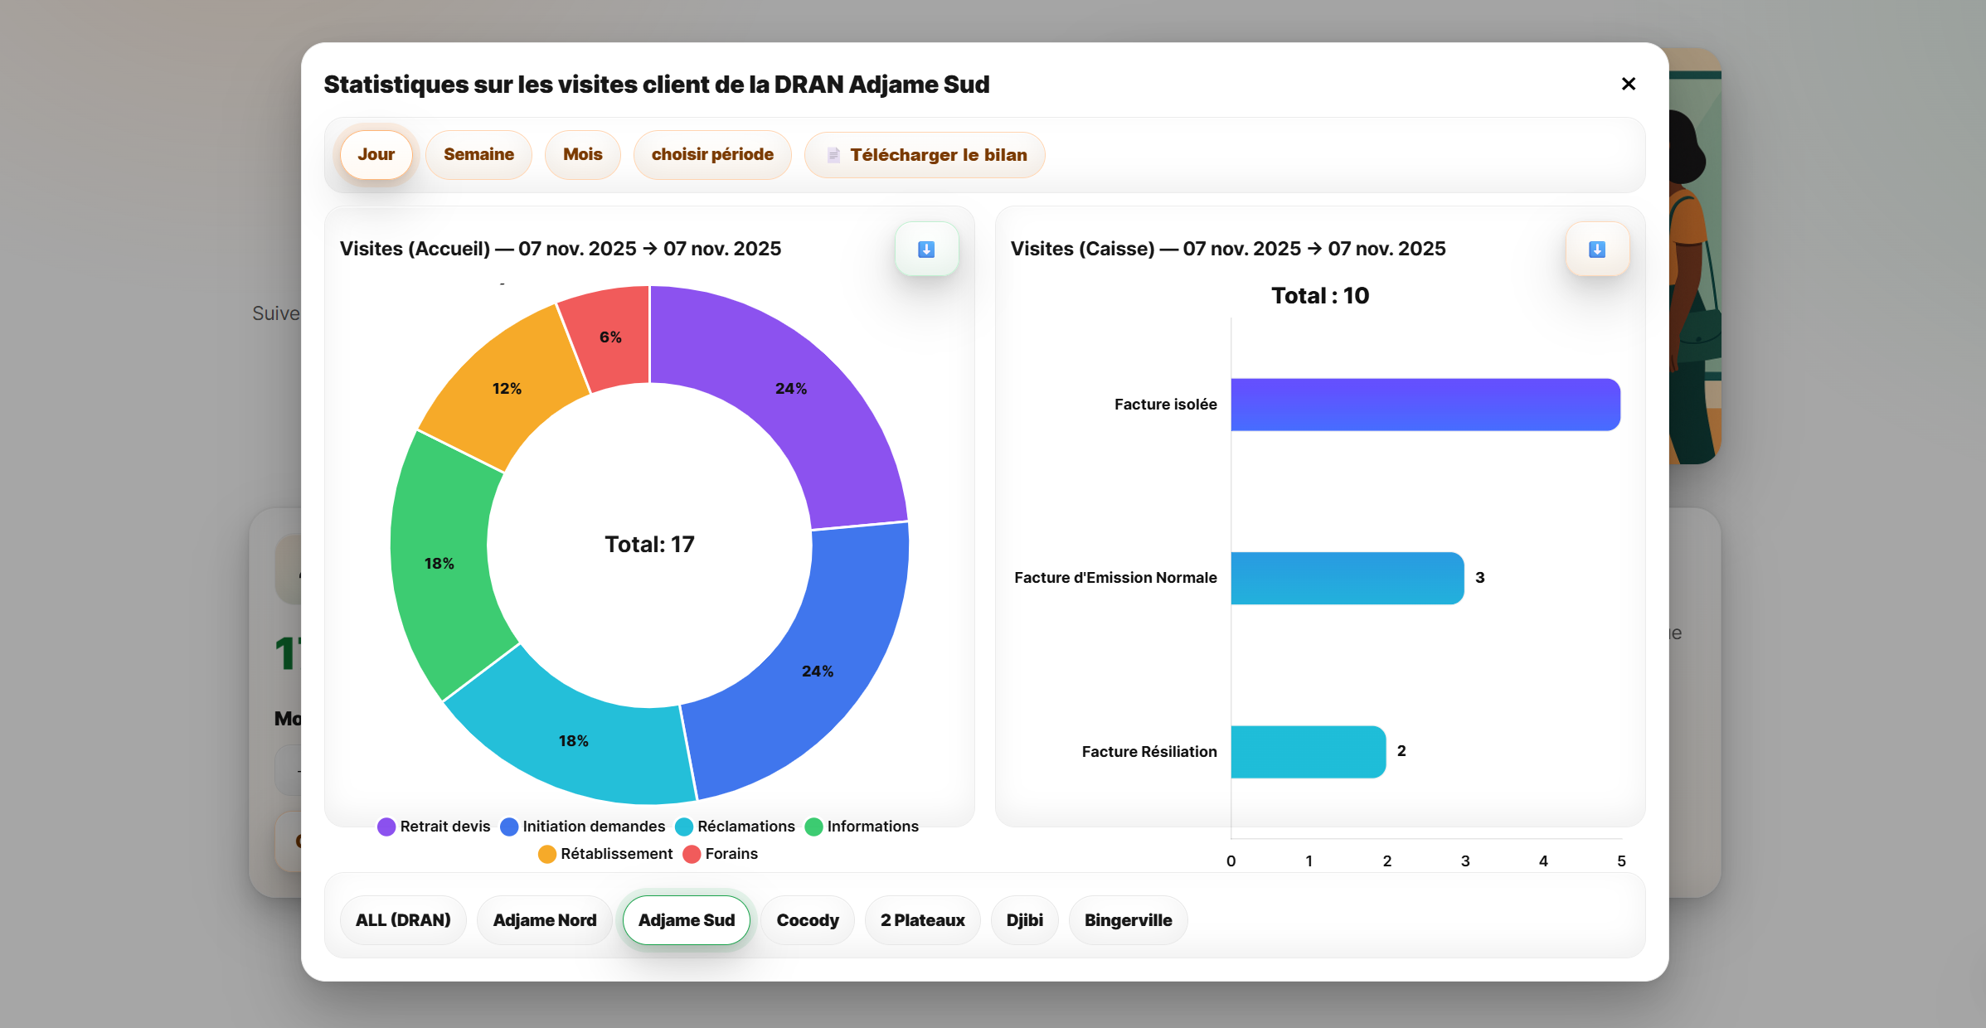Select ALL (DRAN) agency filter
The width and height of the screenshot is (1986, 1028).
pyautogui.click(x=403, y=920)
